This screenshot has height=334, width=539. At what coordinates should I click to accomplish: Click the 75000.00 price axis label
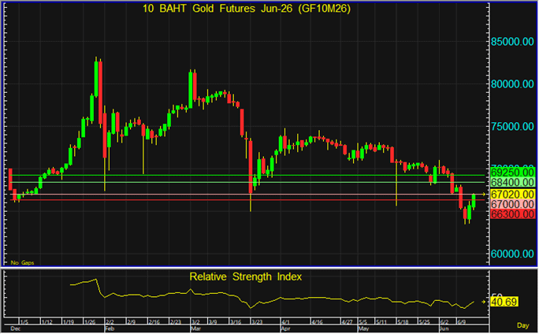pos(512,127)
